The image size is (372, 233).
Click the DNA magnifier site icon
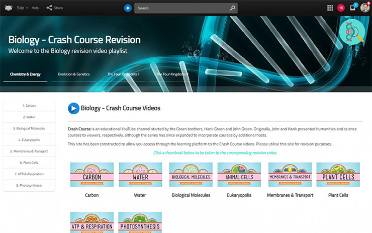pyautogui.click(x=351, y=32)
